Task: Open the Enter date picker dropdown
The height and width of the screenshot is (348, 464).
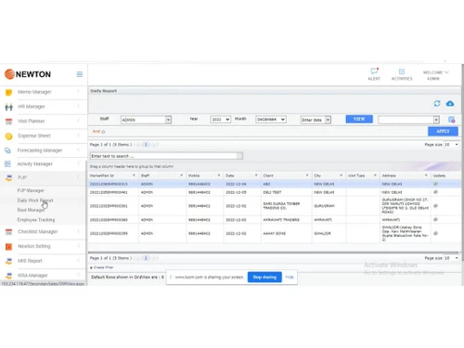Action: [x=328, y=120]
